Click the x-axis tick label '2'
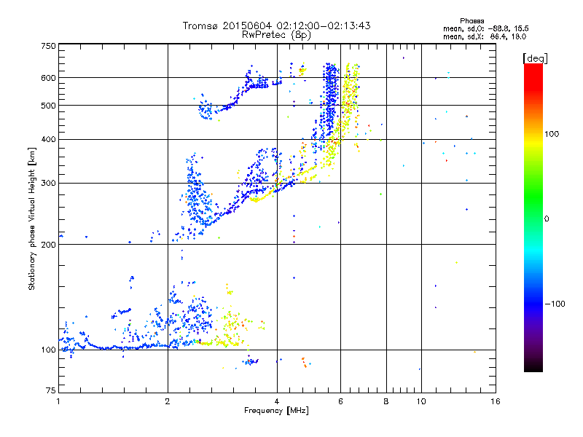Screen dimensions: 583x437 (x=168, y=401)
